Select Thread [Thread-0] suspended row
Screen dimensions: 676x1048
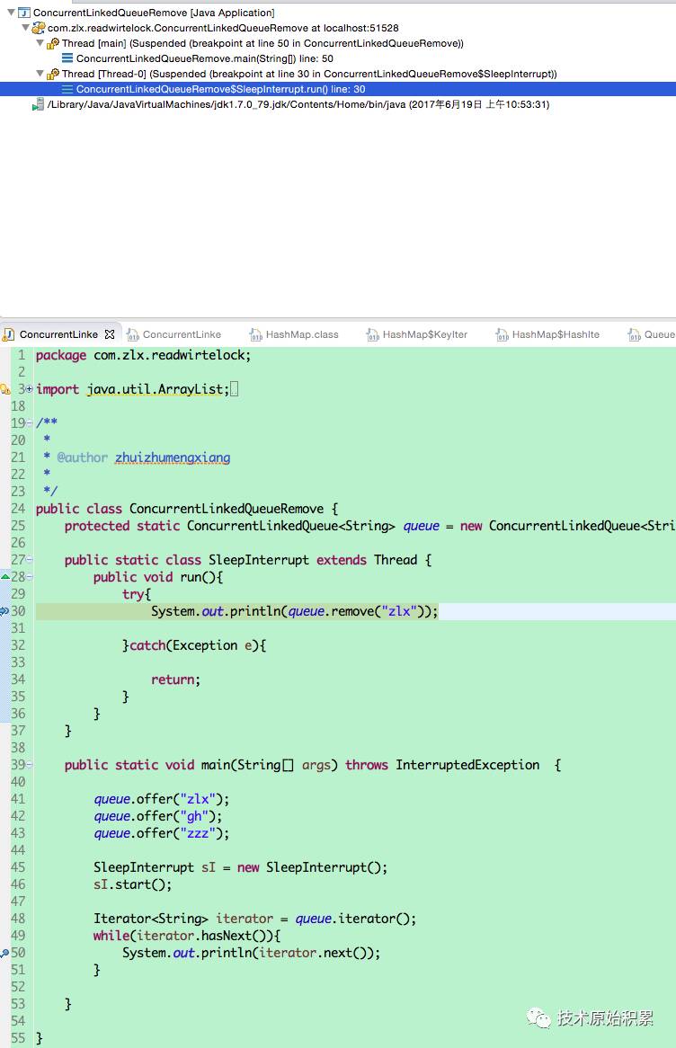point(309,75)
